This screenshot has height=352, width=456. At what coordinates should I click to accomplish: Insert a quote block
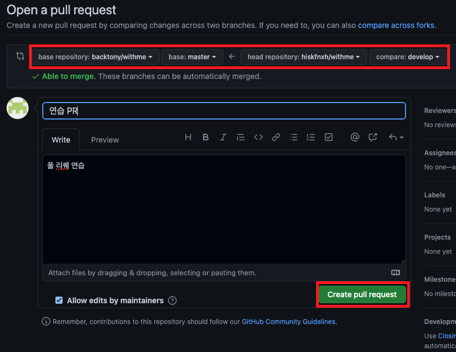click(x=240, y=137)
